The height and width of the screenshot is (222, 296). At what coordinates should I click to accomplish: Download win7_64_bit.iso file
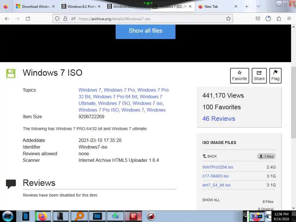tap(216, 185)
